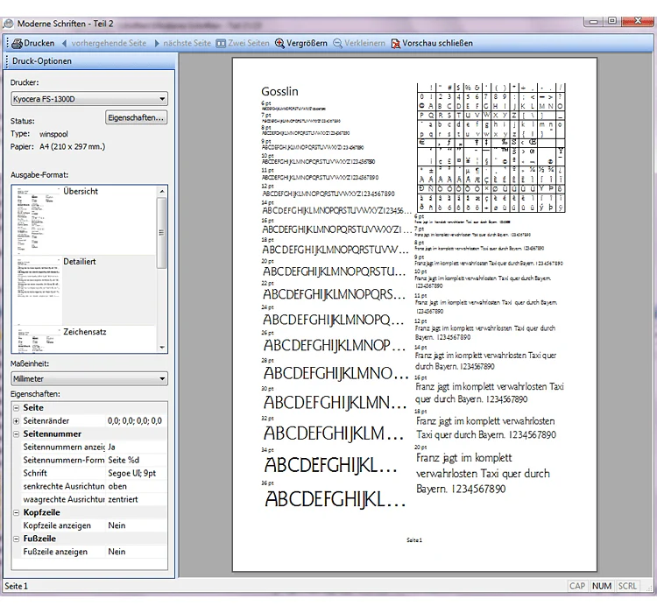This screenshot has height=613, width=657.
Task: Collapse the Kopfzeile property group
Action: (17, 512)
